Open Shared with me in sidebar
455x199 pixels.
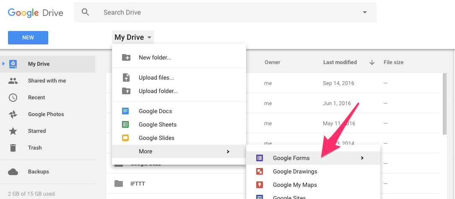47,80
